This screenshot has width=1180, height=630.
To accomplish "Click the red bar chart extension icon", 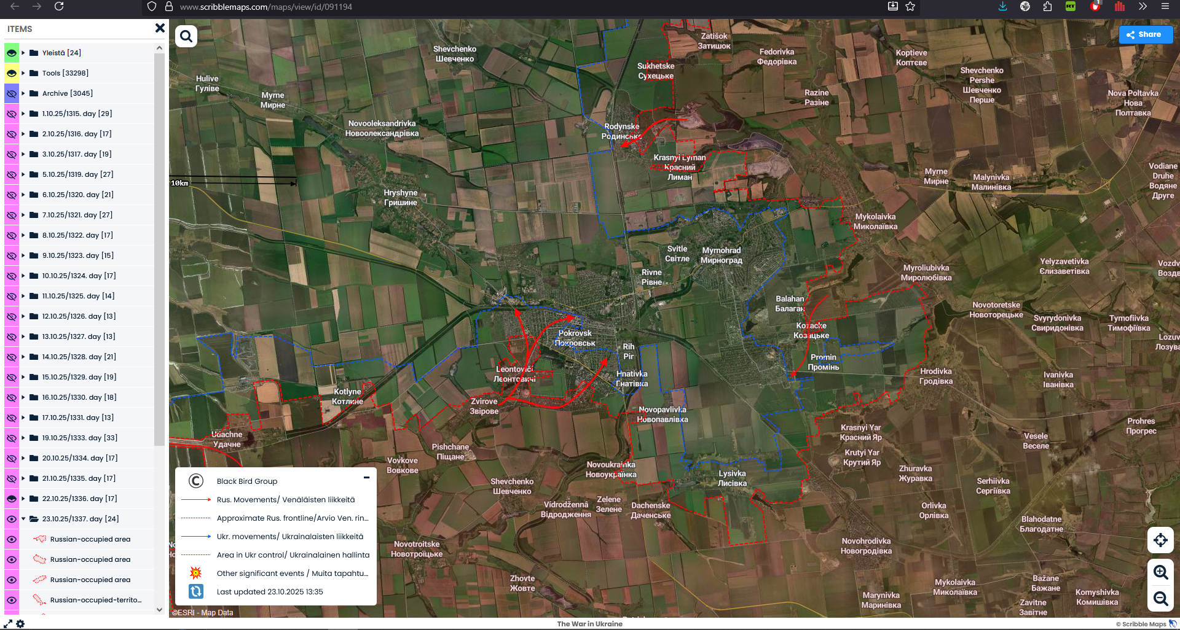I will click(x=1120, y=6).
